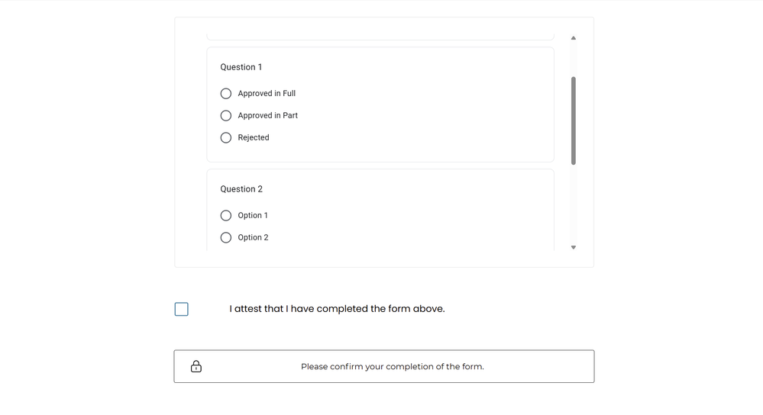This screenshot has width=763, height=415.
Task: Click the "I attest" statement text
Action: 337,309
